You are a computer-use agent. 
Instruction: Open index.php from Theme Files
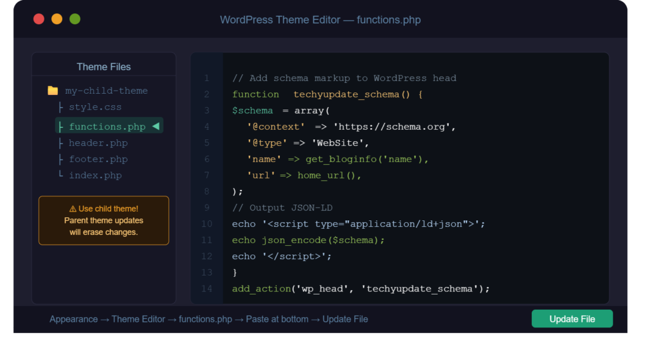click(95, 175)
